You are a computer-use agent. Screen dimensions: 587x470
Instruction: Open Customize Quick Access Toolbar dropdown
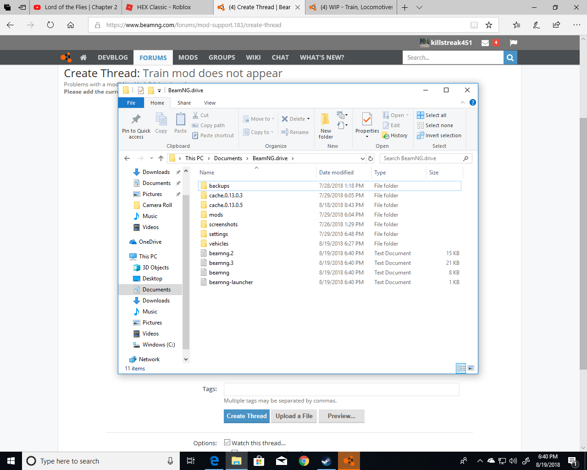click(x=159, y=90)
